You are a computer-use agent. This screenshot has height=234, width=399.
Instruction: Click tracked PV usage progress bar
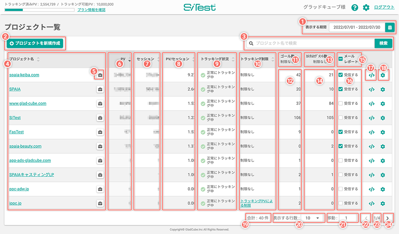(39, 10)
